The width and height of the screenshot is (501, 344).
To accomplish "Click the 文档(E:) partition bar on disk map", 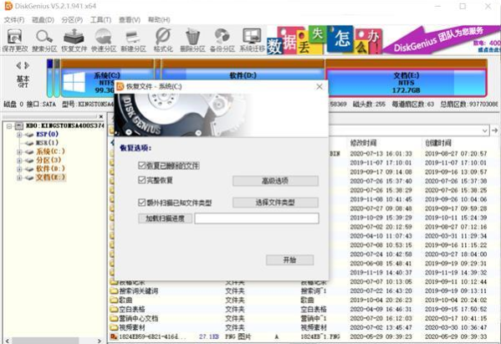I will 406,83.
